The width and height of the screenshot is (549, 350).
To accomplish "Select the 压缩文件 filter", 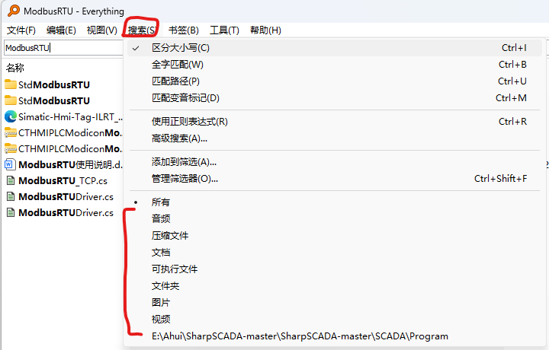I will point(335,236).
